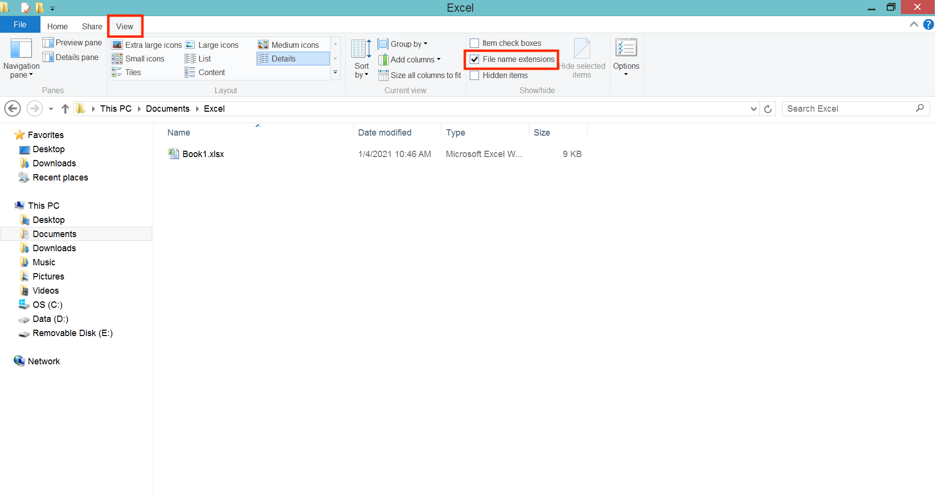Switch to the Home ribbon tab
This screenshot has width=935, height=497.
tap(58, 26)
